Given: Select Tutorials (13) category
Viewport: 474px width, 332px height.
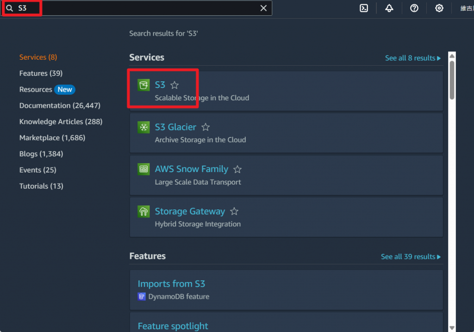Looking at the screenshot, I should pos(41,186).
